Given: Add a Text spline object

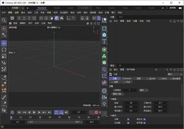Looking at the screenshot, I should point(104,41).
